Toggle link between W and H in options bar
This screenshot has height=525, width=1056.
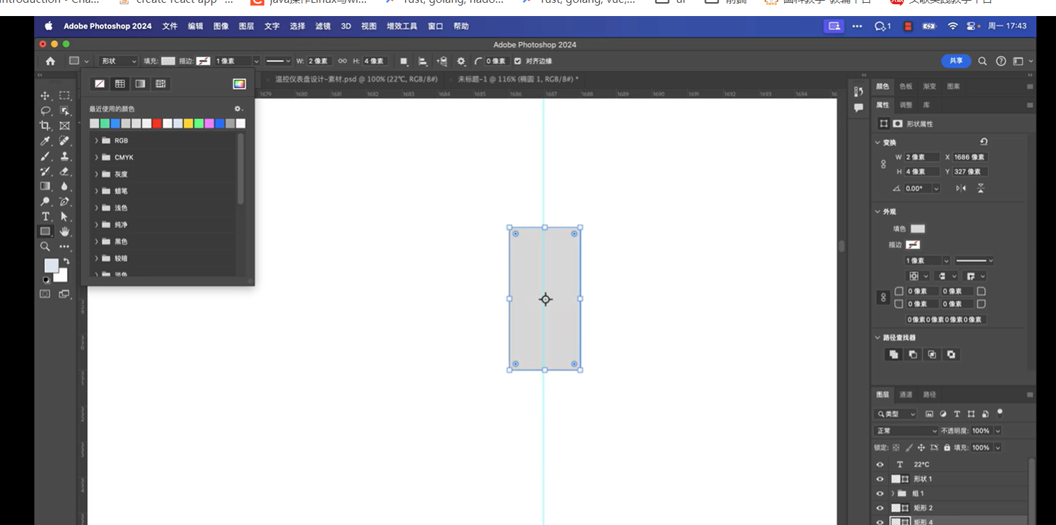(342, 61)
